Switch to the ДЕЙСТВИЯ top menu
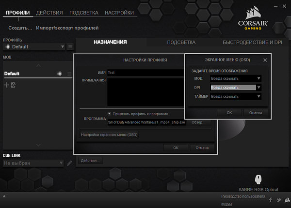Image resolution: width=291 pixels, height=208 pixels. coord(49,13)
